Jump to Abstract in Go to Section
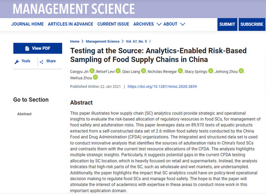Viewport: 266px width, 194px height. (24, 114)
